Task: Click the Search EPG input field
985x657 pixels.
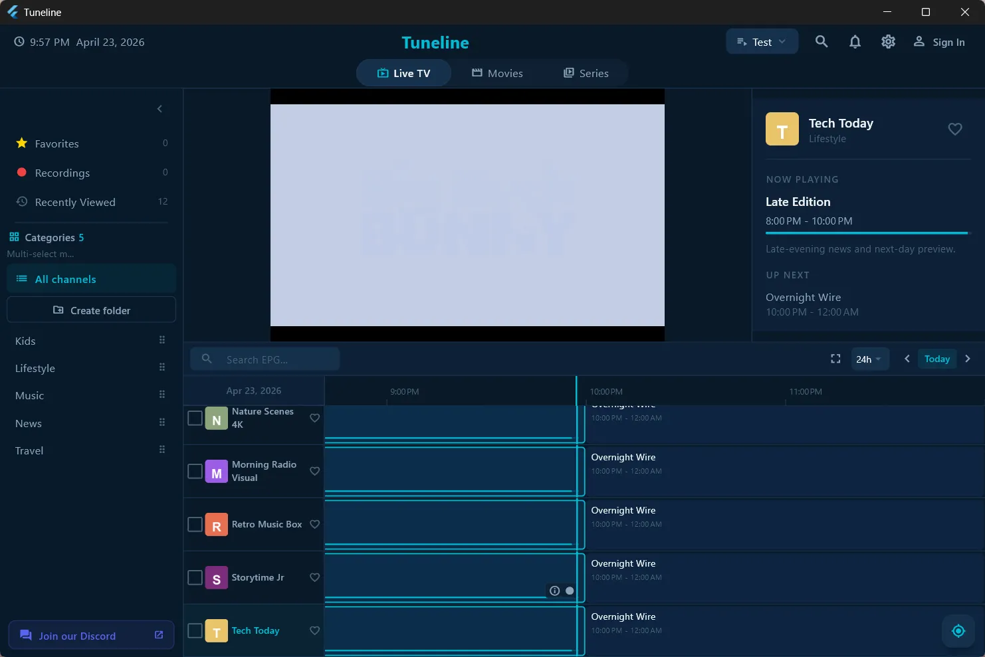Action: (265, 359)
